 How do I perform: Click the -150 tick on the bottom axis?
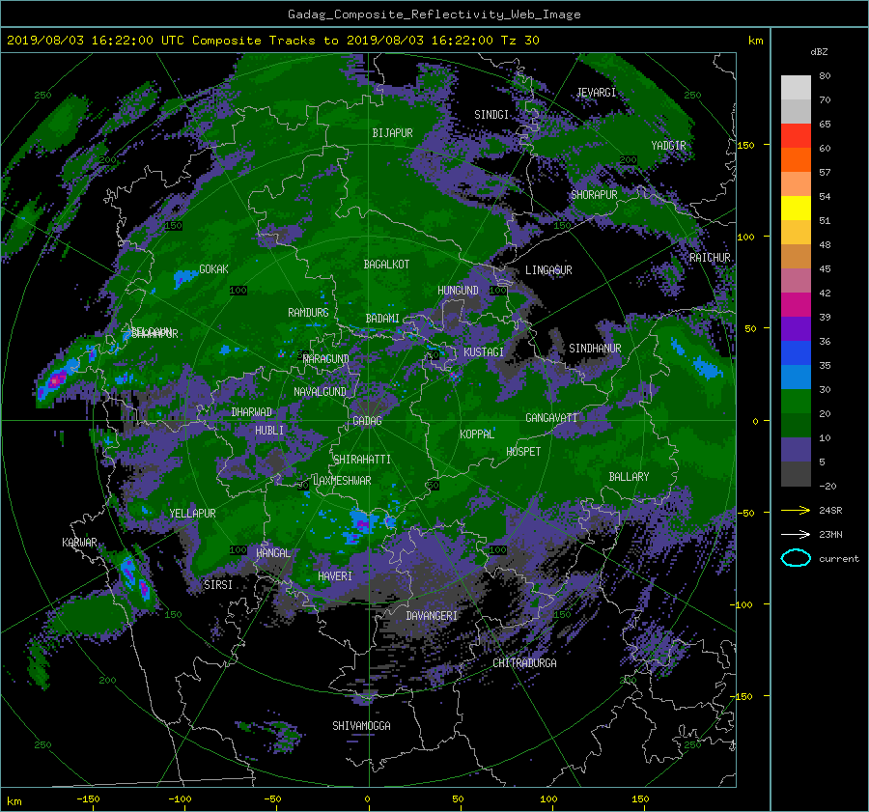click(x=88, y=799)
